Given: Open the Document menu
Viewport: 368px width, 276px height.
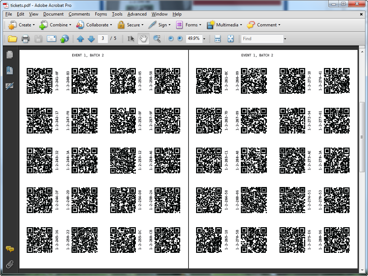Looking at the screenshot, I should 53,14.
